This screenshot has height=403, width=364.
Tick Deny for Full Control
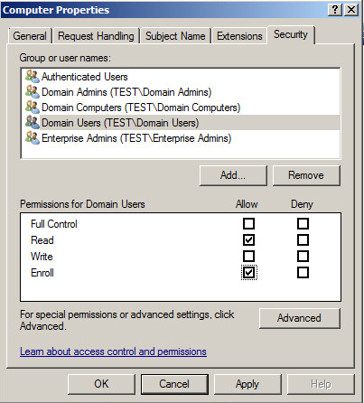point(303,224)
